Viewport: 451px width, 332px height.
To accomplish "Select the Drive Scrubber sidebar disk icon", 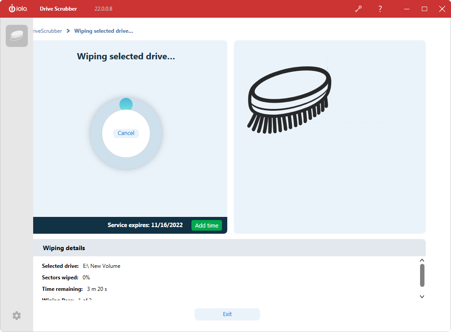I will (x=17, y=36).
